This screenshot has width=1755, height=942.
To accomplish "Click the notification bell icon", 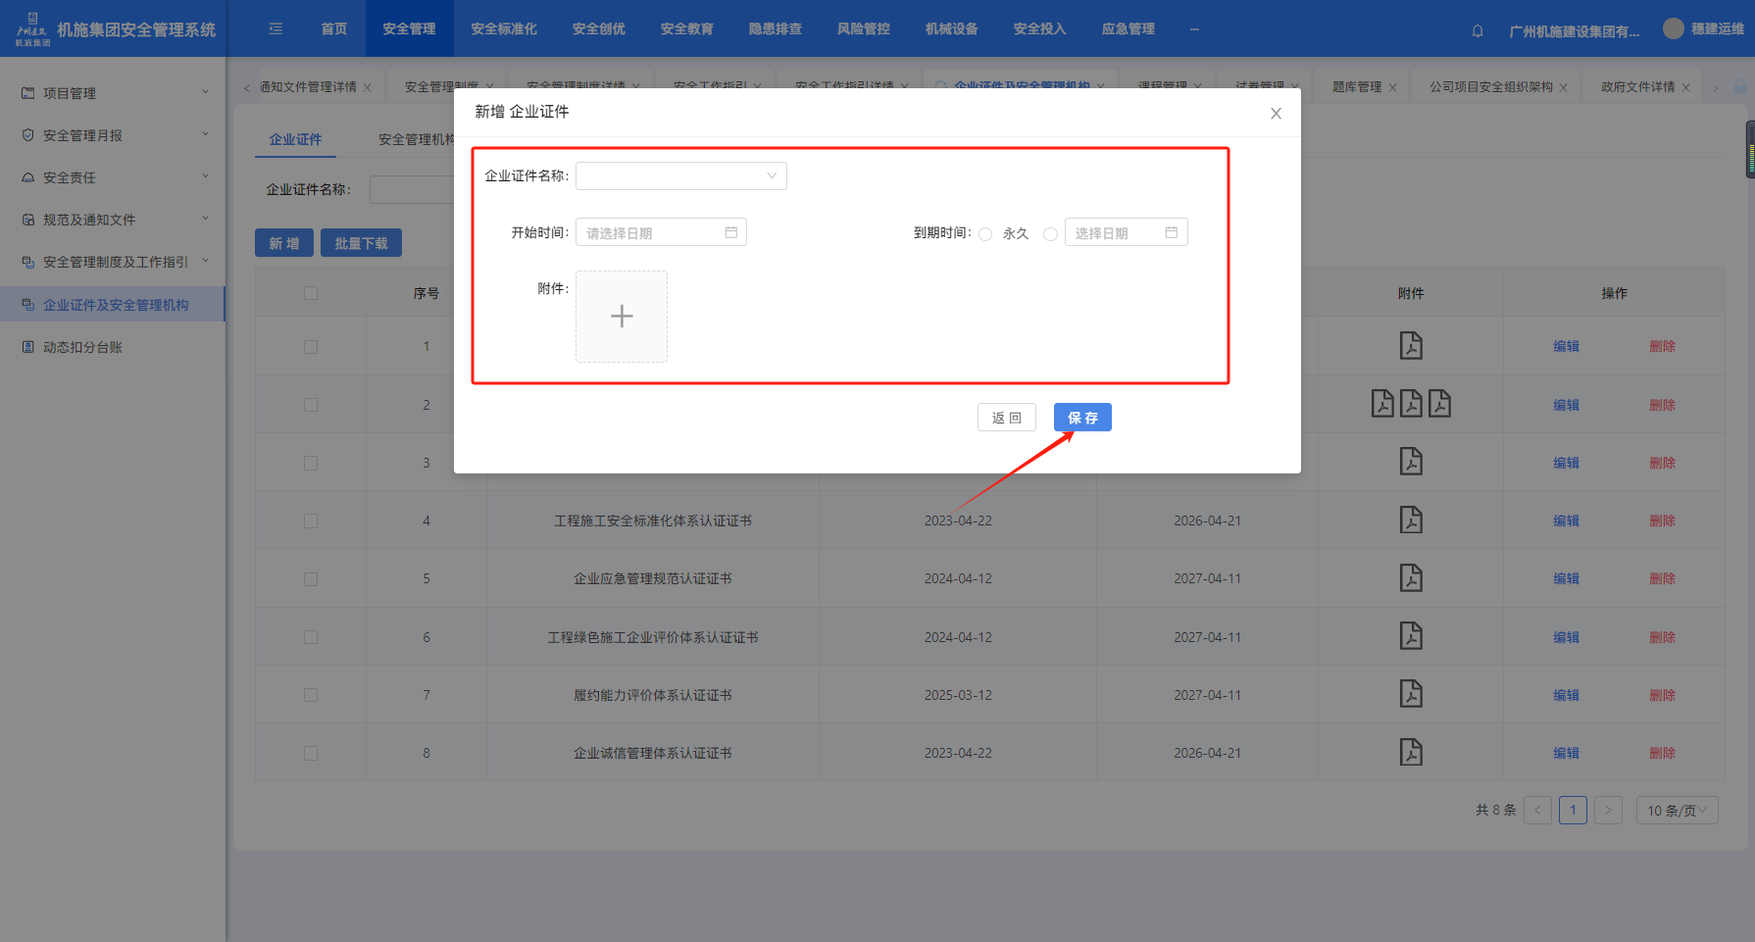I will [1478, 30].
